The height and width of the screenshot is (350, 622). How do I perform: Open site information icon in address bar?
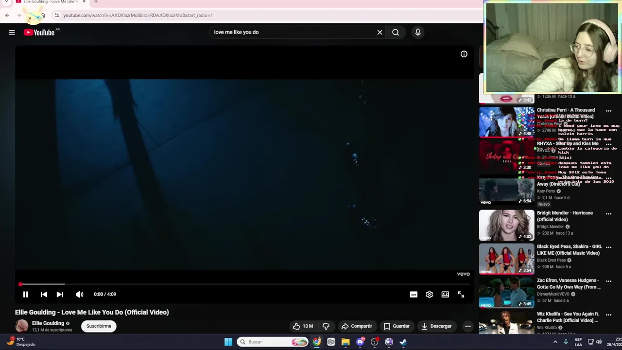(57, 15)
